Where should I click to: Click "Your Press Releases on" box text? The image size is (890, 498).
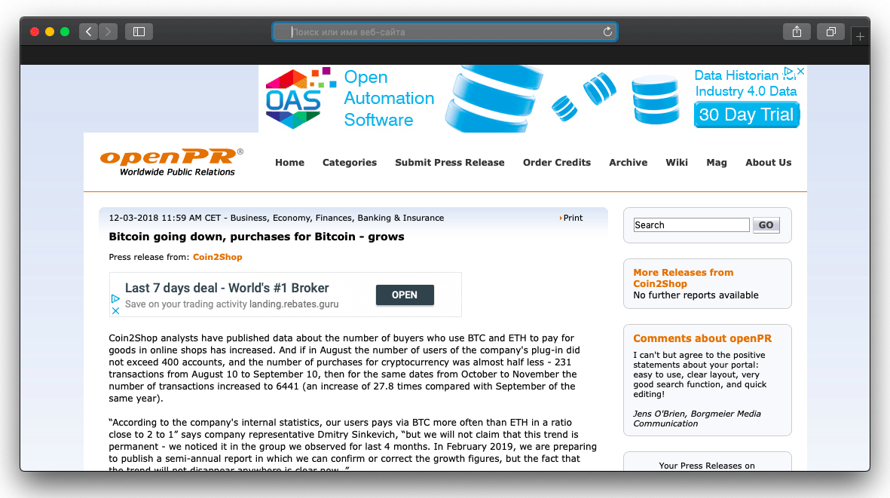click(x=707, y=466)
